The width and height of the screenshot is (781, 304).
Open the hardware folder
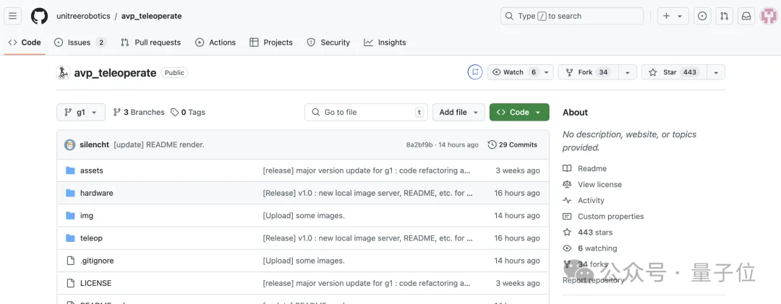(x=97, y=193)
